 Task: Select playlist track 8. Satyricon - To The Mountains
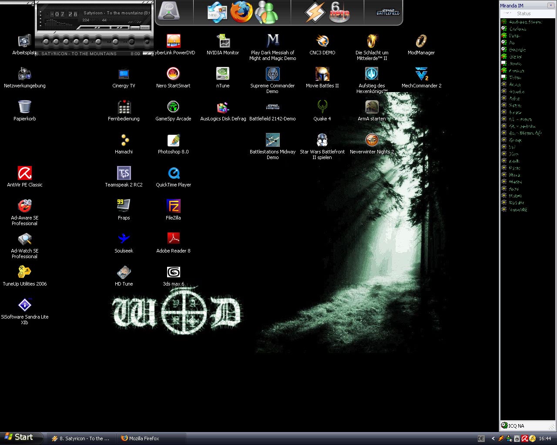pos(76,53)
